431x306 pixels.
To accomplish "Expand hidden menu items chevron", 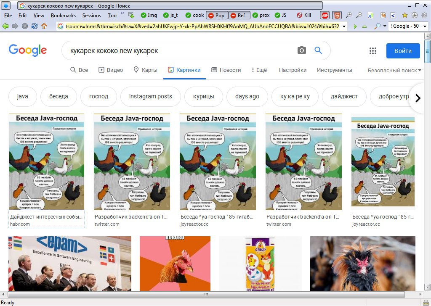I will [x=122, y=13].
